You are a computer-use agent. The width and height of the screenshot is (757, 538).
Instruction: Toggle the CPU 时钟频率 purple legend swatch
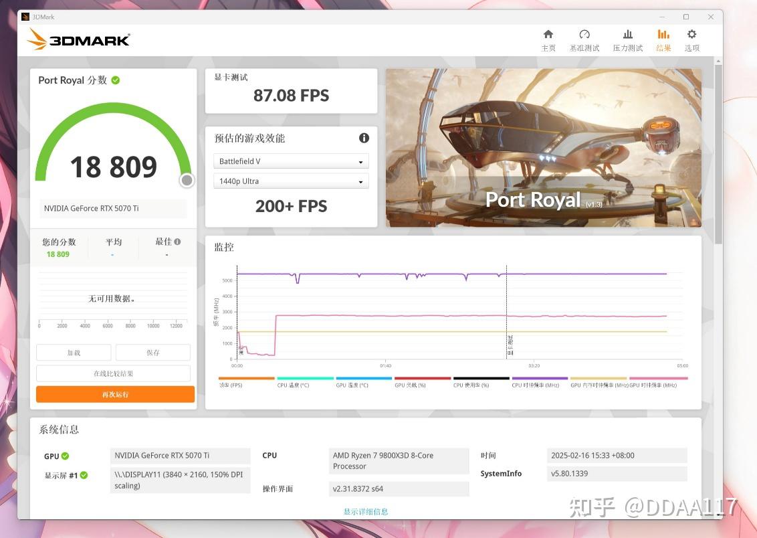pyautogui.click(x=540, y=378)
